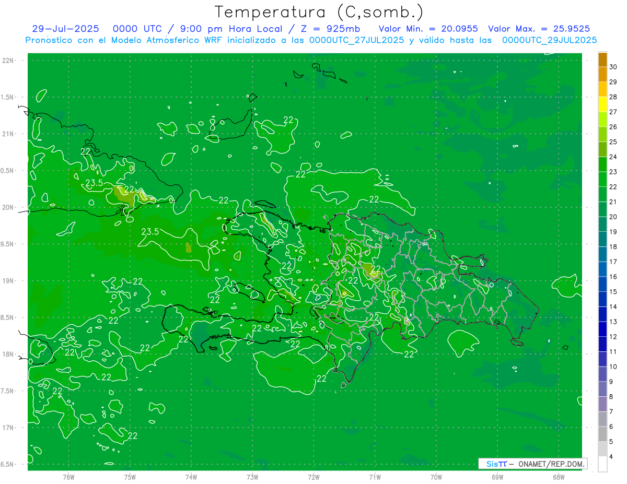Click the "0000UTC_27JUL2025" initialization timestamp

point(357,40)
